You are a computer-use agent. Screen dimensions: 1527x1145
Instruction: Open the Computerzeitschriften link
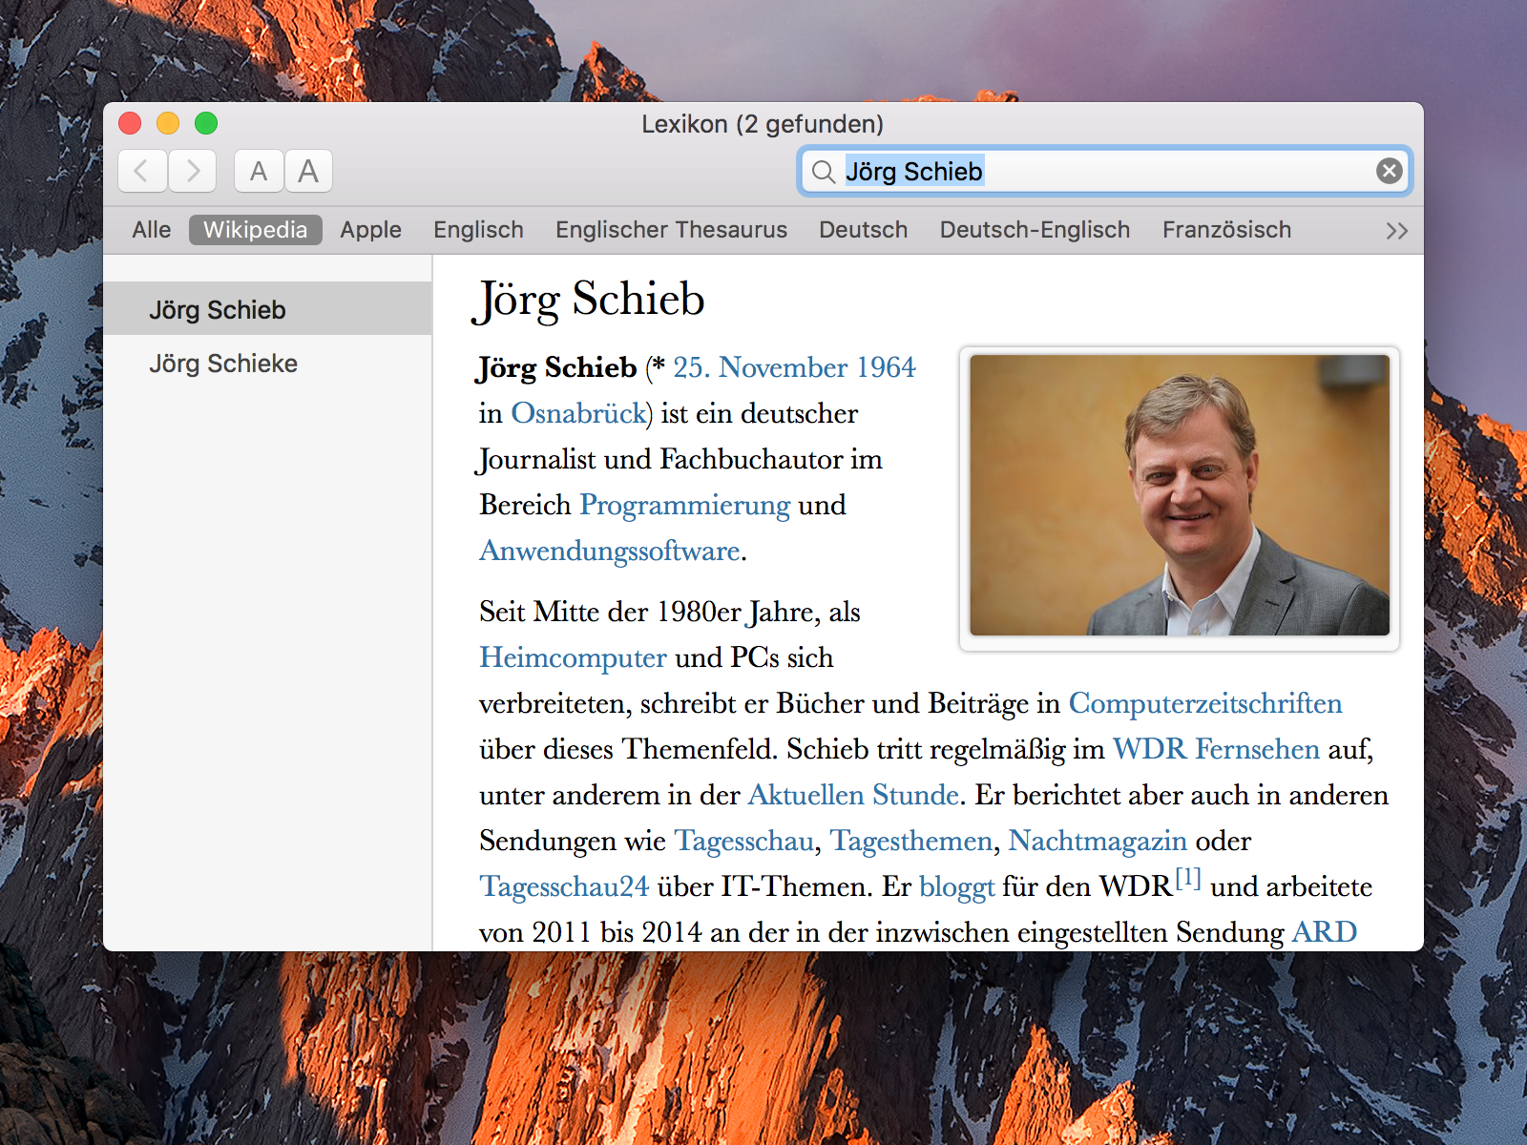point(1205,703)
